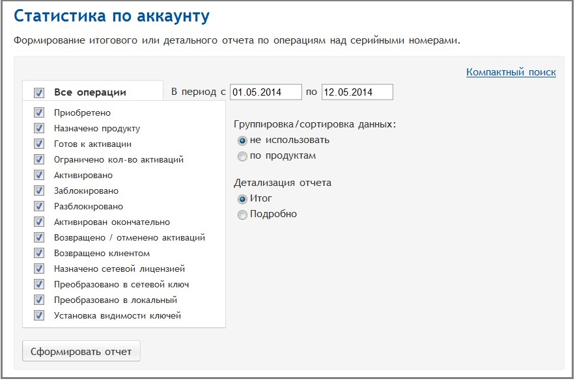
Task: Uncheck the "Активировано" checkbox
Action: click(39, 175)
